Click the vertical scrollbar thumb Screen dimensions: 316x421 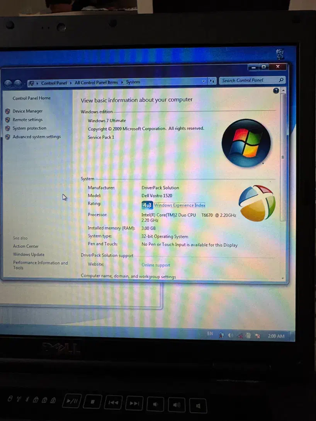283,157
